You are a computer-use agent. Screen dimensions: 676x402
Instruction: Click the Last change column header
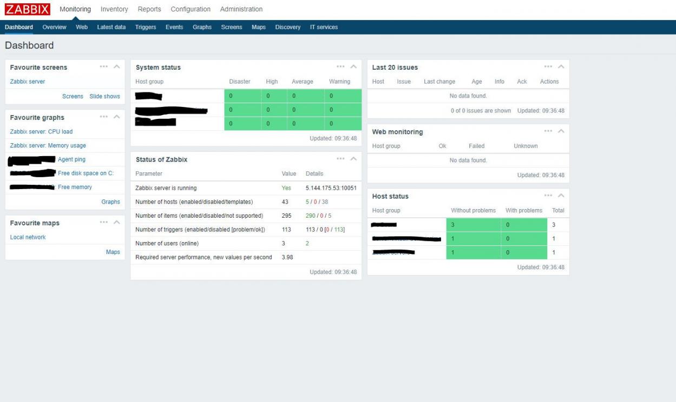point(439,82)
